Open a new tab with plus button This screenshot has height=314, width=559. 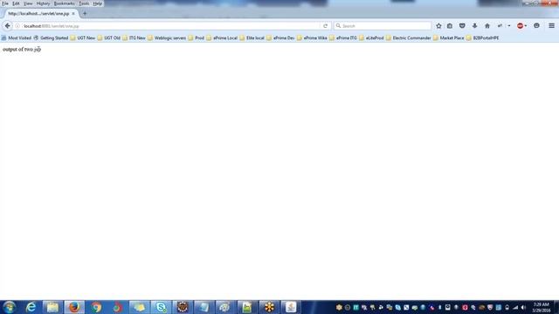[x=85, y=14]
